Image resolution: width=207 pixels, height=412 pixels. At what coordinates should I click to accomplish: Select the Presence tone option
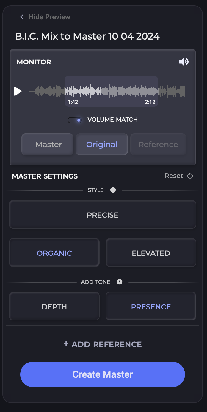[151, 306]
